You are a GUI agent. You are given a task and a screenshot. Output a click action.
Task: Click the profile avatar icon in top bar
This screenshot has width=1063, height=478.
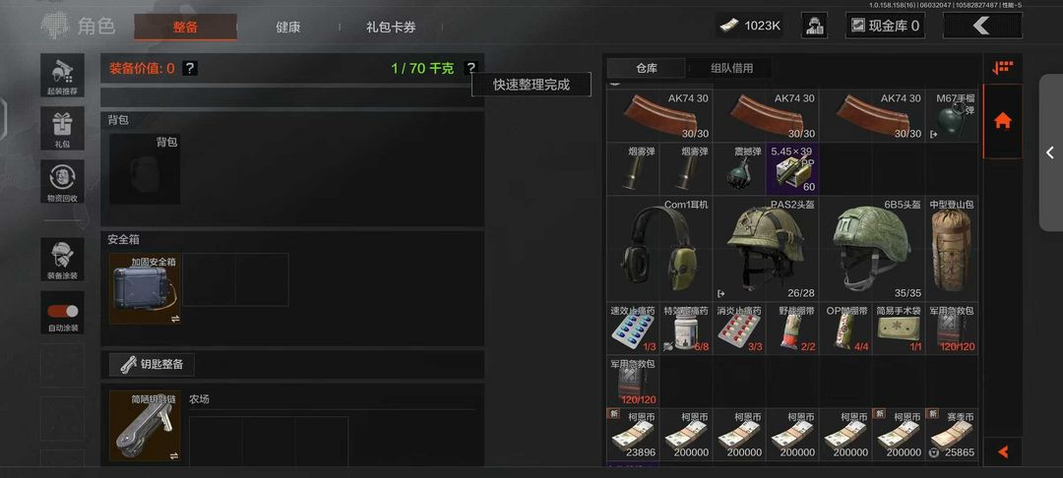point(814,26)
